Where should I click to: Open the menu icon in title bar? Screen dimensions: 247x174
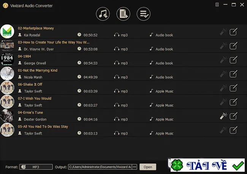click(217, 5)
